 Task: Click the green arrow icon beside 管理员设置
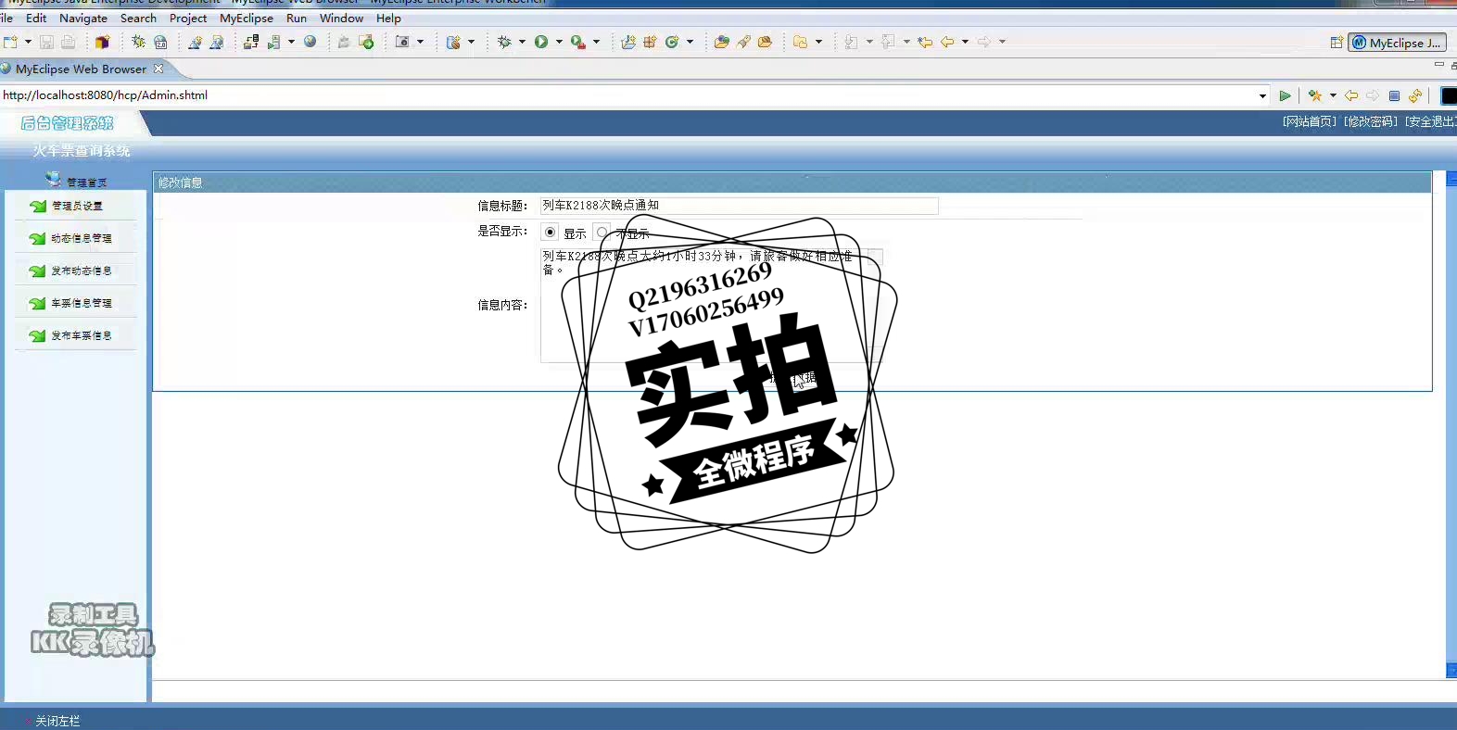37,206
